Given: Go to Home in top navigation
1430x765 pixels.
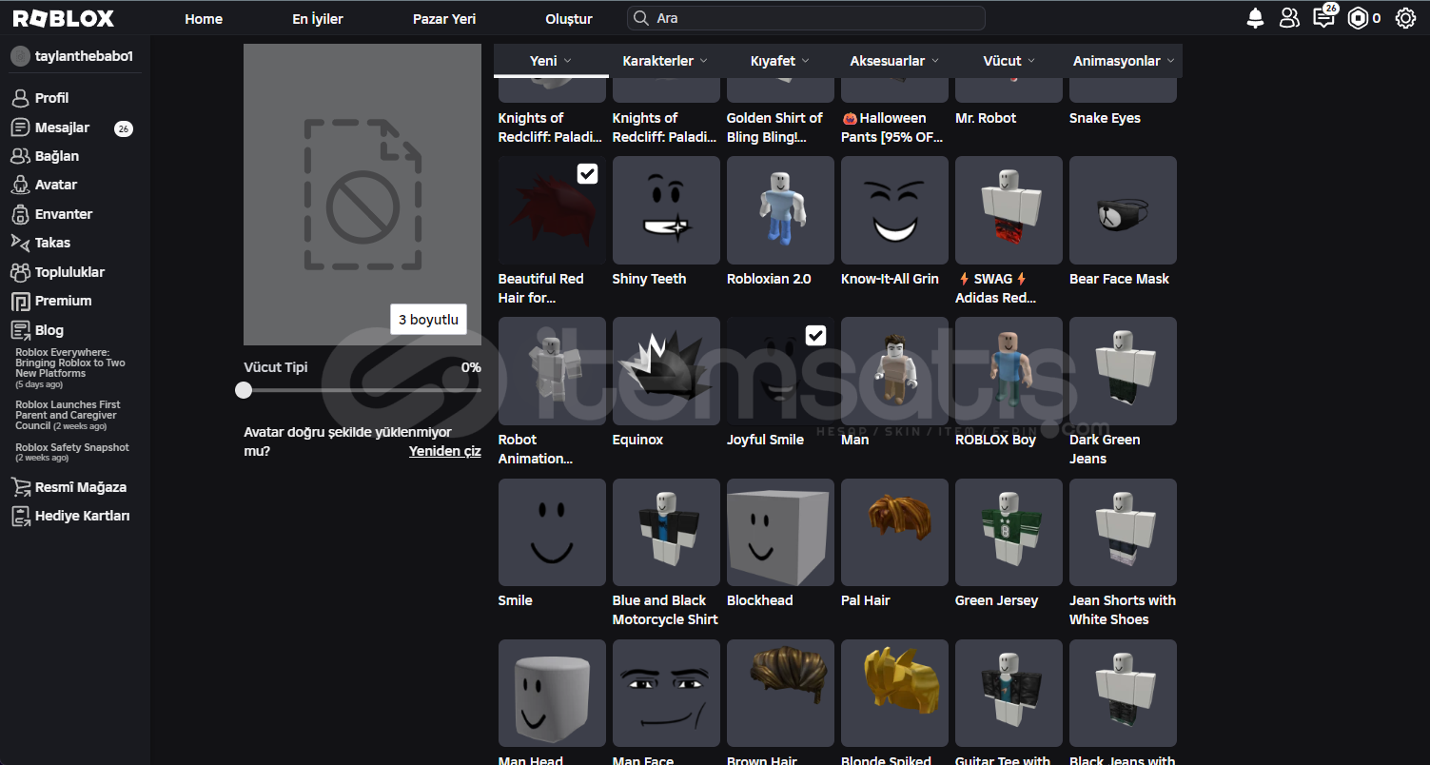Looking at the screenshot, I should pyautogui.click(x=204, y=19).
